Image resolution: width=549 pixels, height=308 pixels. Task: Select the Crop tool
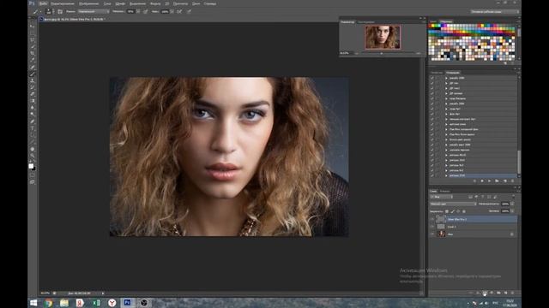click(33, 53)
